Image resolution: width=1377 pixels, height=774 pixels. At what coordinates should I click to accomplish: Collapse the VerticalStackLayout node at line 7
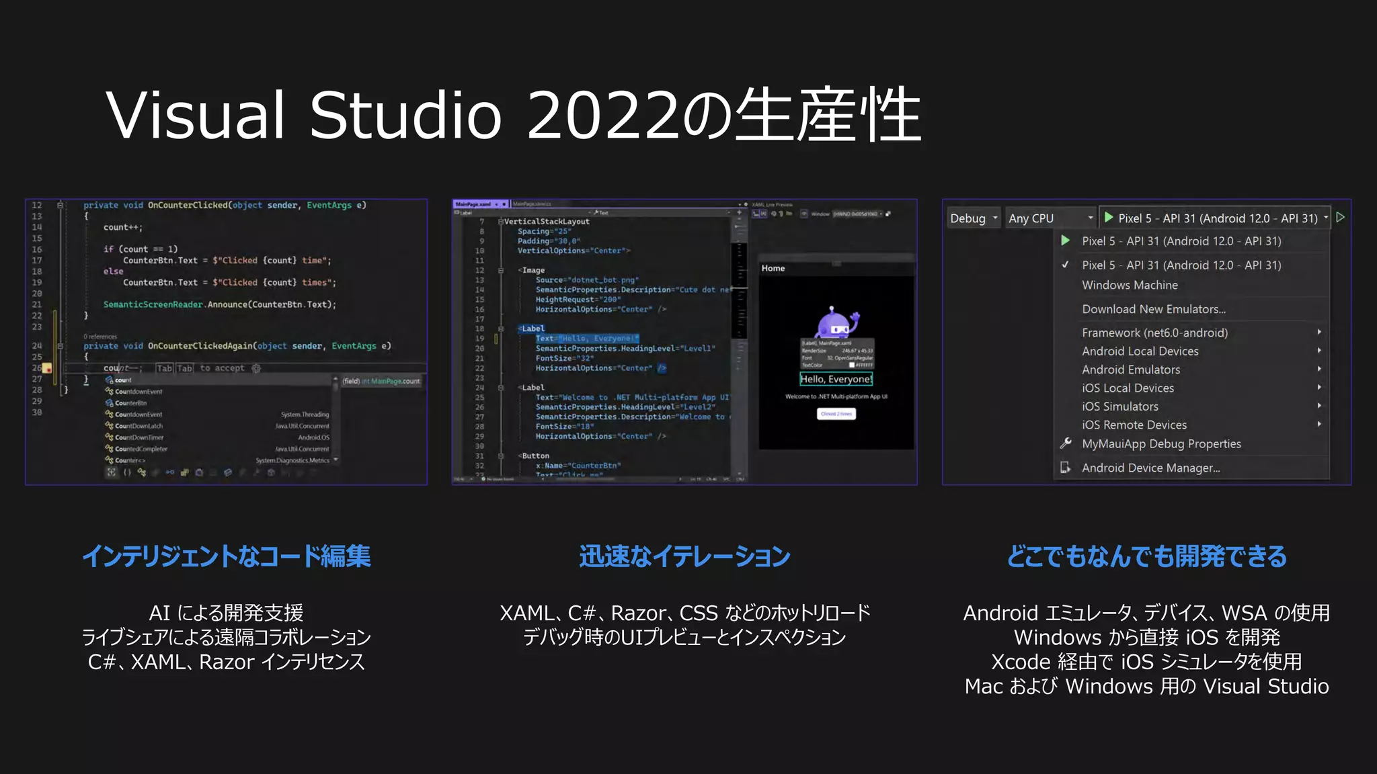coord(500,221)
